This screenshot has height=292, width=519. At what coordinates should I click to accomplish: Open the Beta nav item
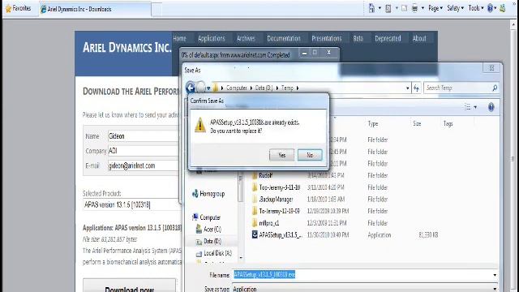click(358, 38)
